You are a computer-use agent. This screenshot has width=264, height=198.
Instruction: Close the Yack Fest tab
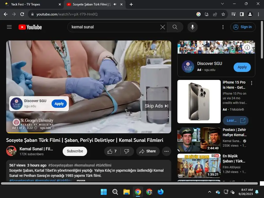pyautogui.click(x=60, y=4)
